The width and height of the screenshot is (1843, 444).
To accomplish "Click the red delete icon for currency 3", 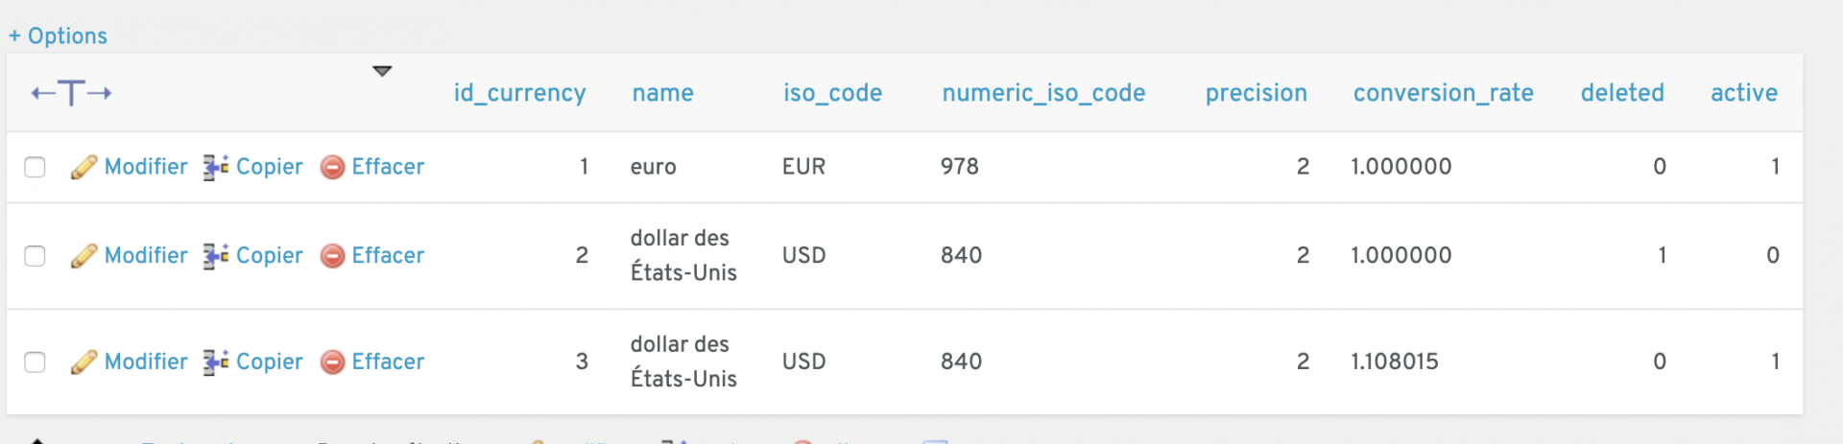I will pyautogui.click(x=332, y=362).
